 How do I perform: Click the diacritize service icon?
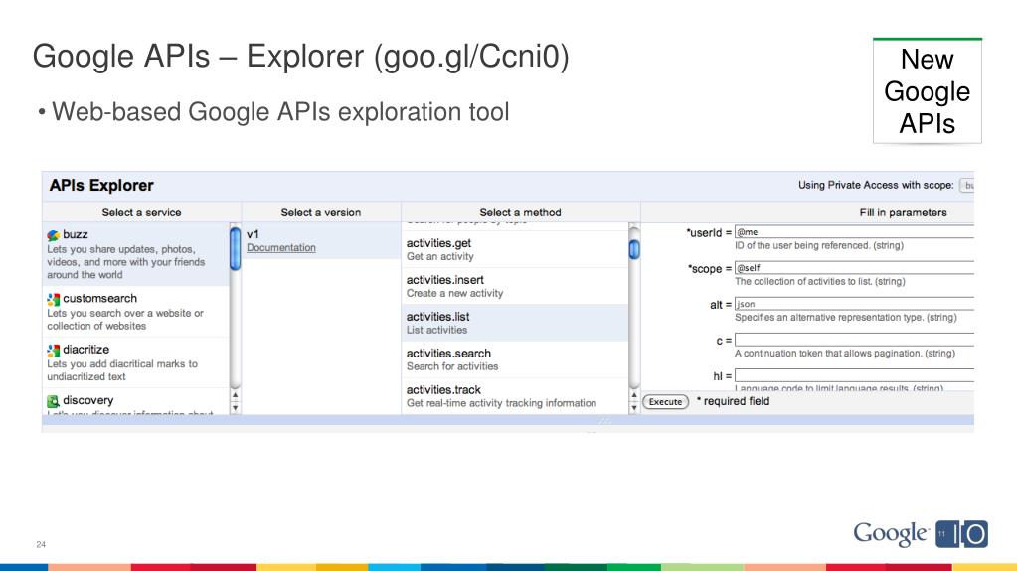click(x=53, y=350)
